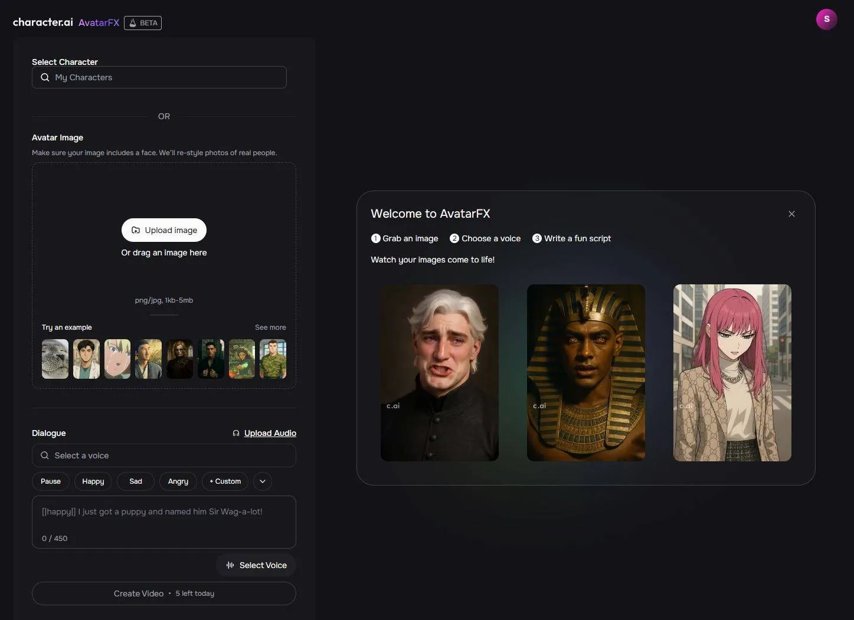Open the Select a voice search field
This screenshot has height=620, width=854.
pyautogui.click(x=164, y=455)
